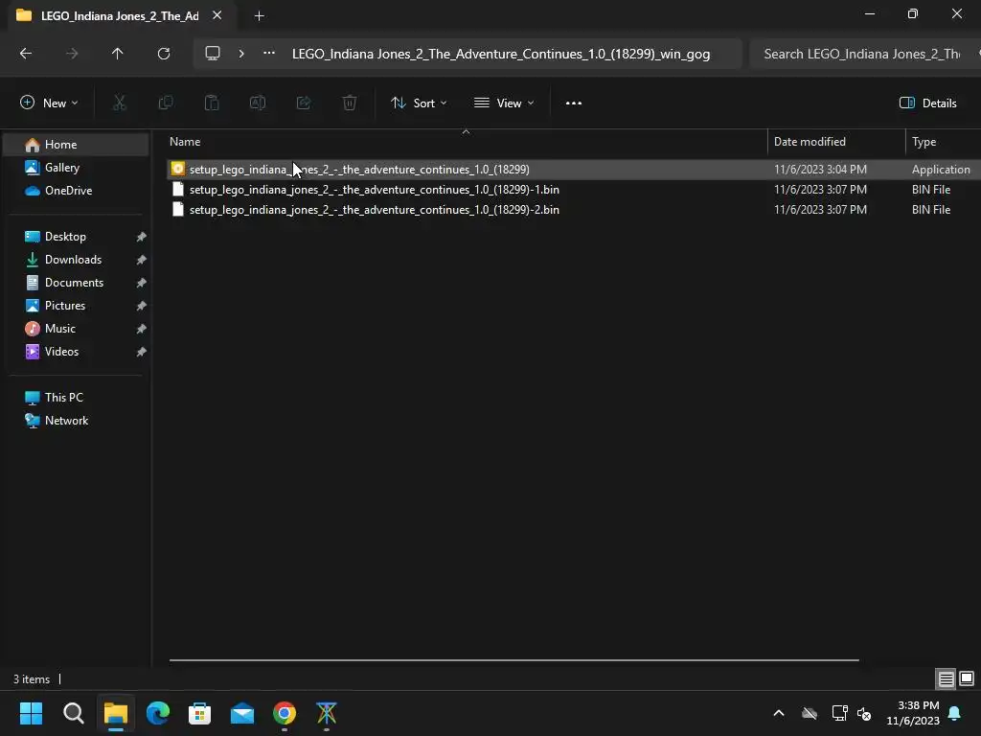This screenshot has width=981, height=736.
Task: Unpin Downloads using its pin icon
Action: pos(142,260)
